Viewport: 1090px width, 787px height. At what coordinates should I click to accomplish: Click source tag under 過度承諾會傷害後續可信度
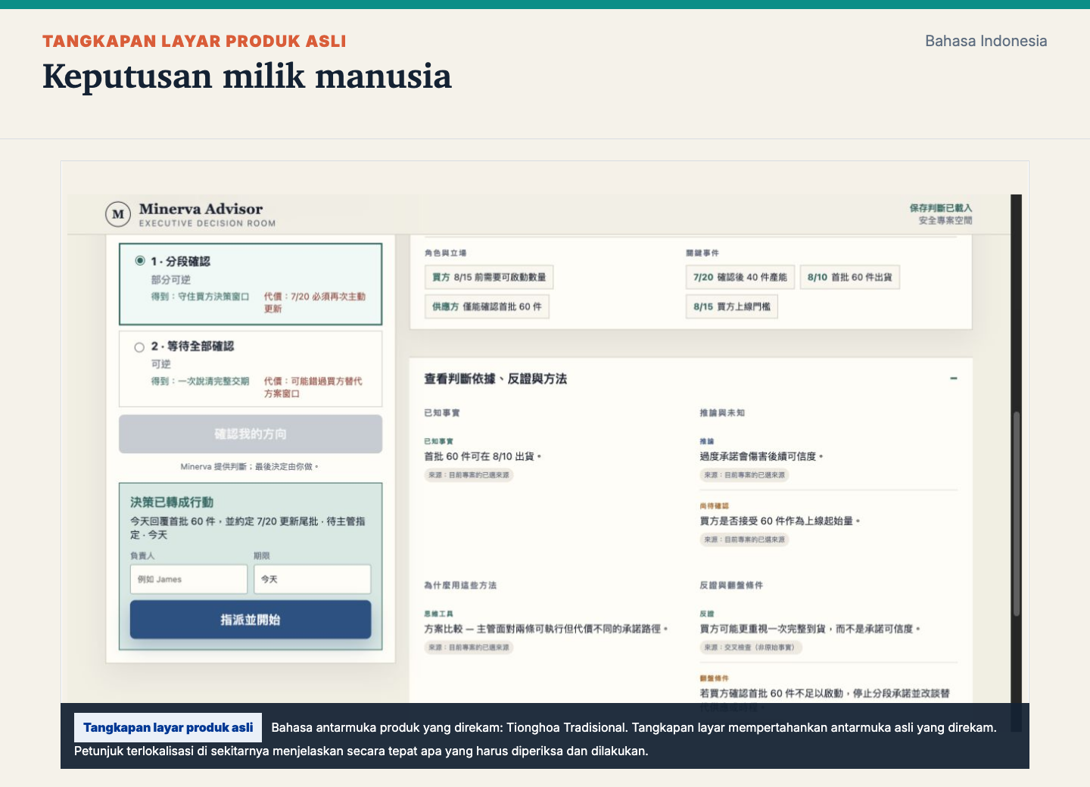pos(745,475)
